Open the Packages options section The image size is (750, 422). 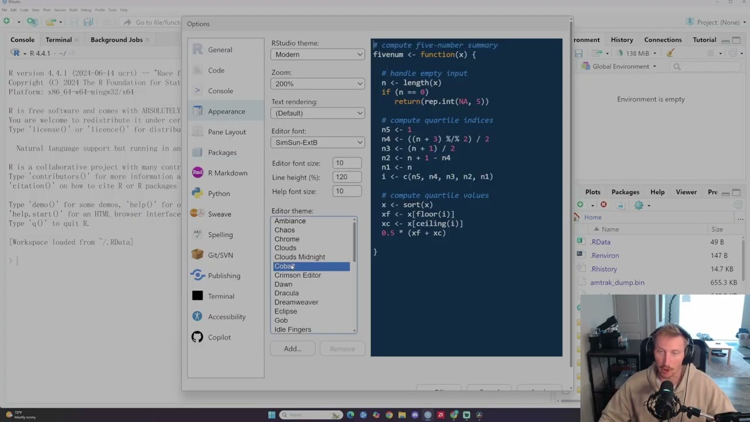[x=226, y=152]
